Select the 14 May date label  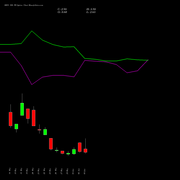click(x=10, y=171)
